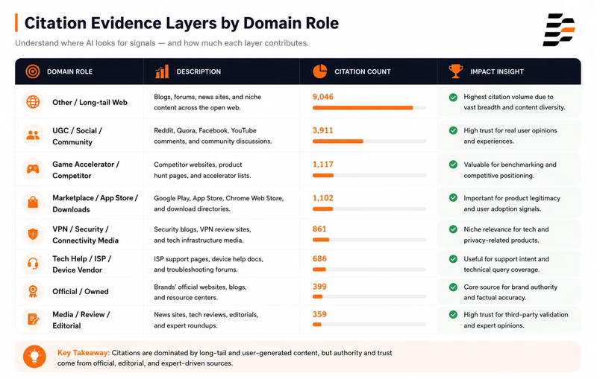This screenshot has height=379, width=597.
Task: Click the row label VPN / Security / Connectivity Media
Action: [85, 235]
